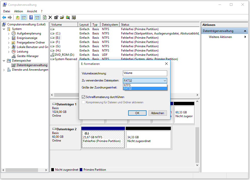
Task: Select the Computerverwaltung (Lokal) root node
Action: (x=26, y=24)
